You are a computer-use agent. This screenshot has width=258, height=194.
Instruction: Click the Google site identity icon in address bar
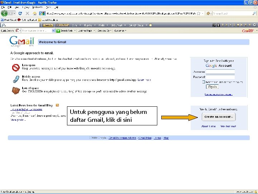coord(42,13)
